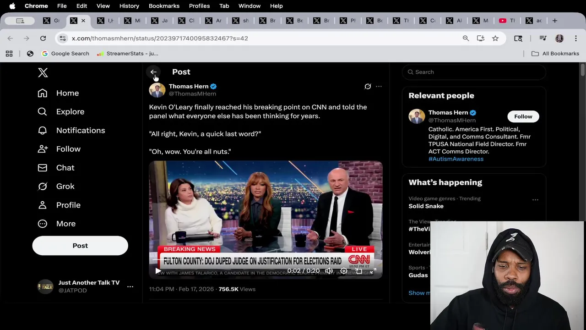
Task: Open the All Bookmarks folder
Action: [x=555, y=54]
